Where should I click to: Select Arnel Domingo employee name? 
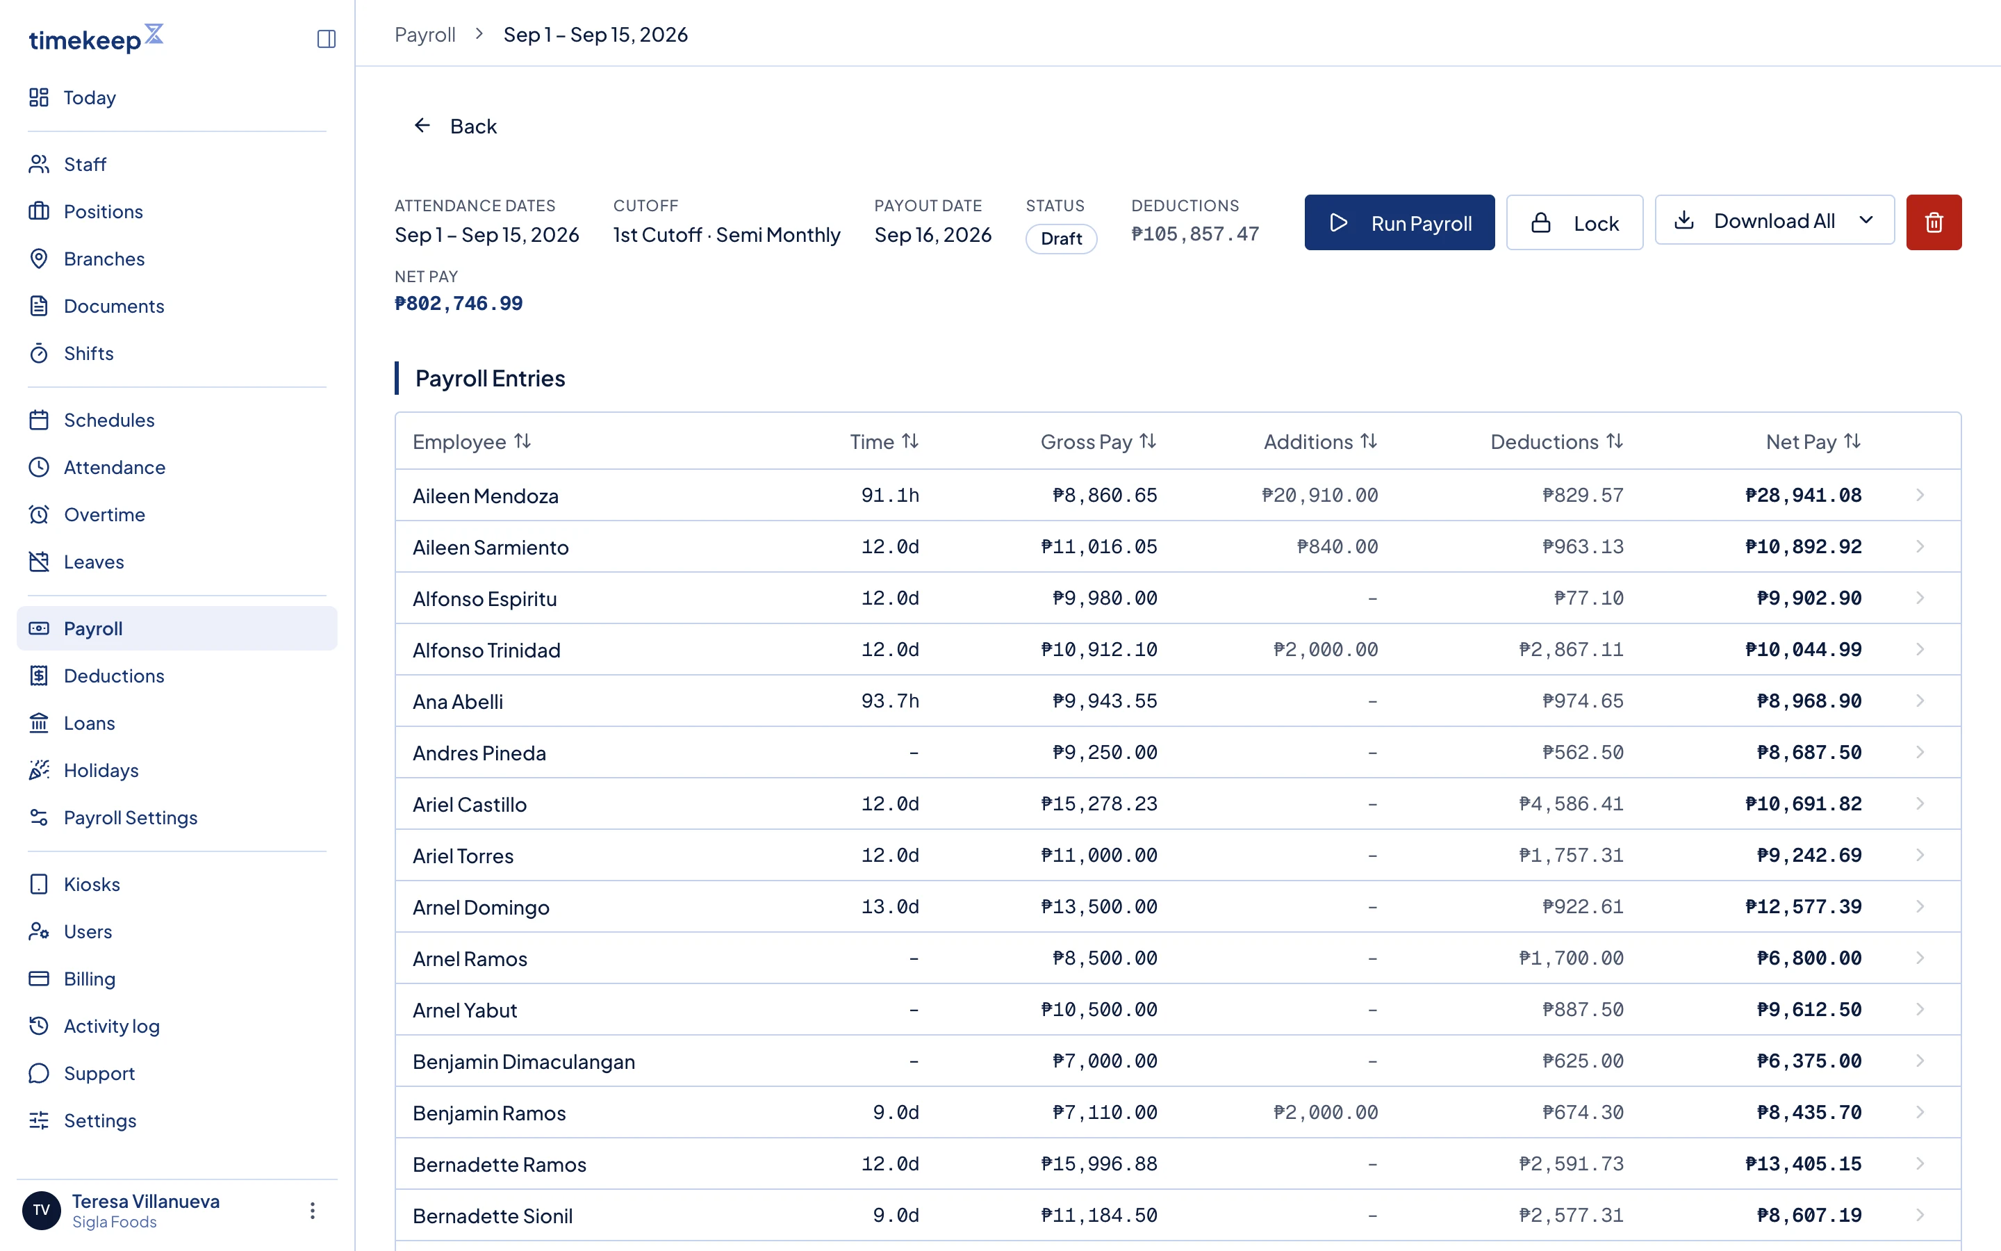point(480,907)
